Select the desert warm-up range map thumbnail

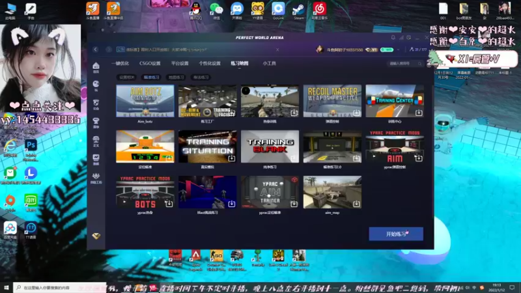(270, 101)
